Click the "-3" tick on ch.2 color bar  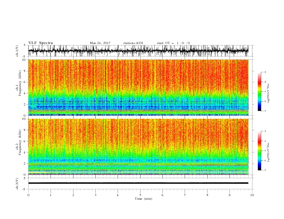265,131
